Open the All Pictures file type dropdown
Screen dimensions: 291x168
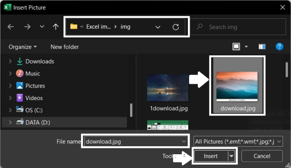click(238, 142)
